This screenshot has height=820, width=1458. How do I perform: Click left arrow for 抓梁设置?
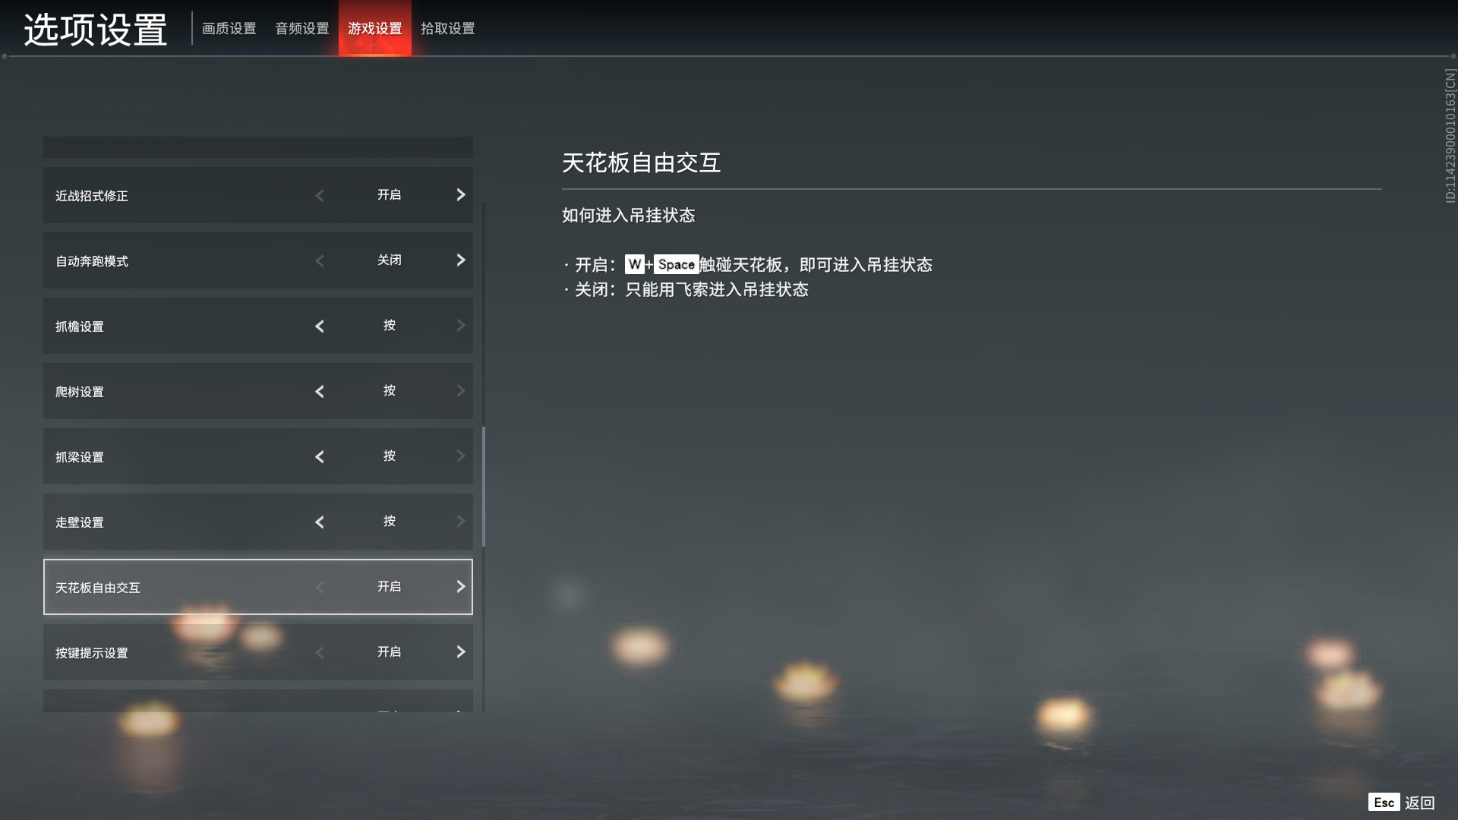[x=320, y=457]
